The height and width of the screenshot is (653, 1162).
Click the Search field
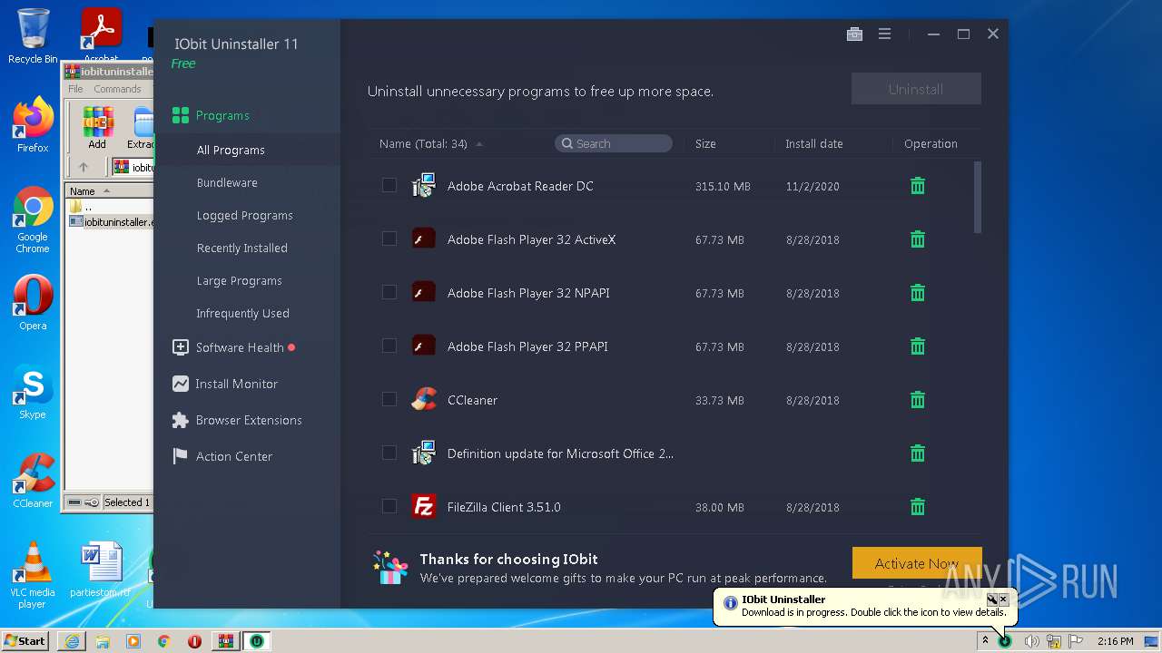click(614, 143)
